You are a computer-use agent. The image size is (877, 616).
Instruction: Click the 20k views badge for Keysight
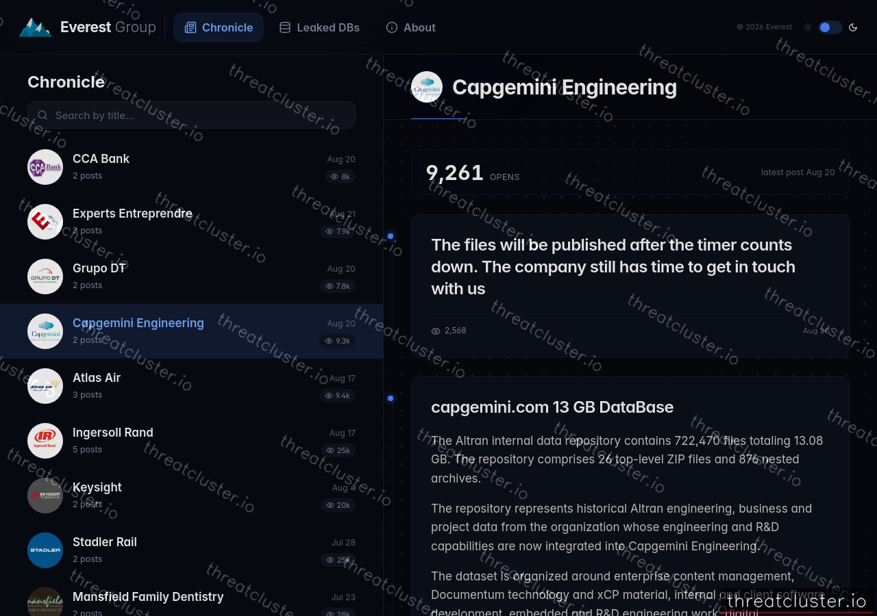338,505
